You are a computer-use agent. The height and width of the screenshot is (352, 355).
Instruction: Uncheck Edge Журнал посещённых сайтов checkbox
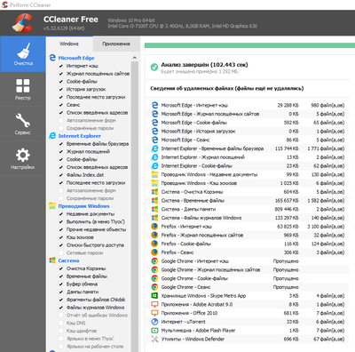click(61, 74)
